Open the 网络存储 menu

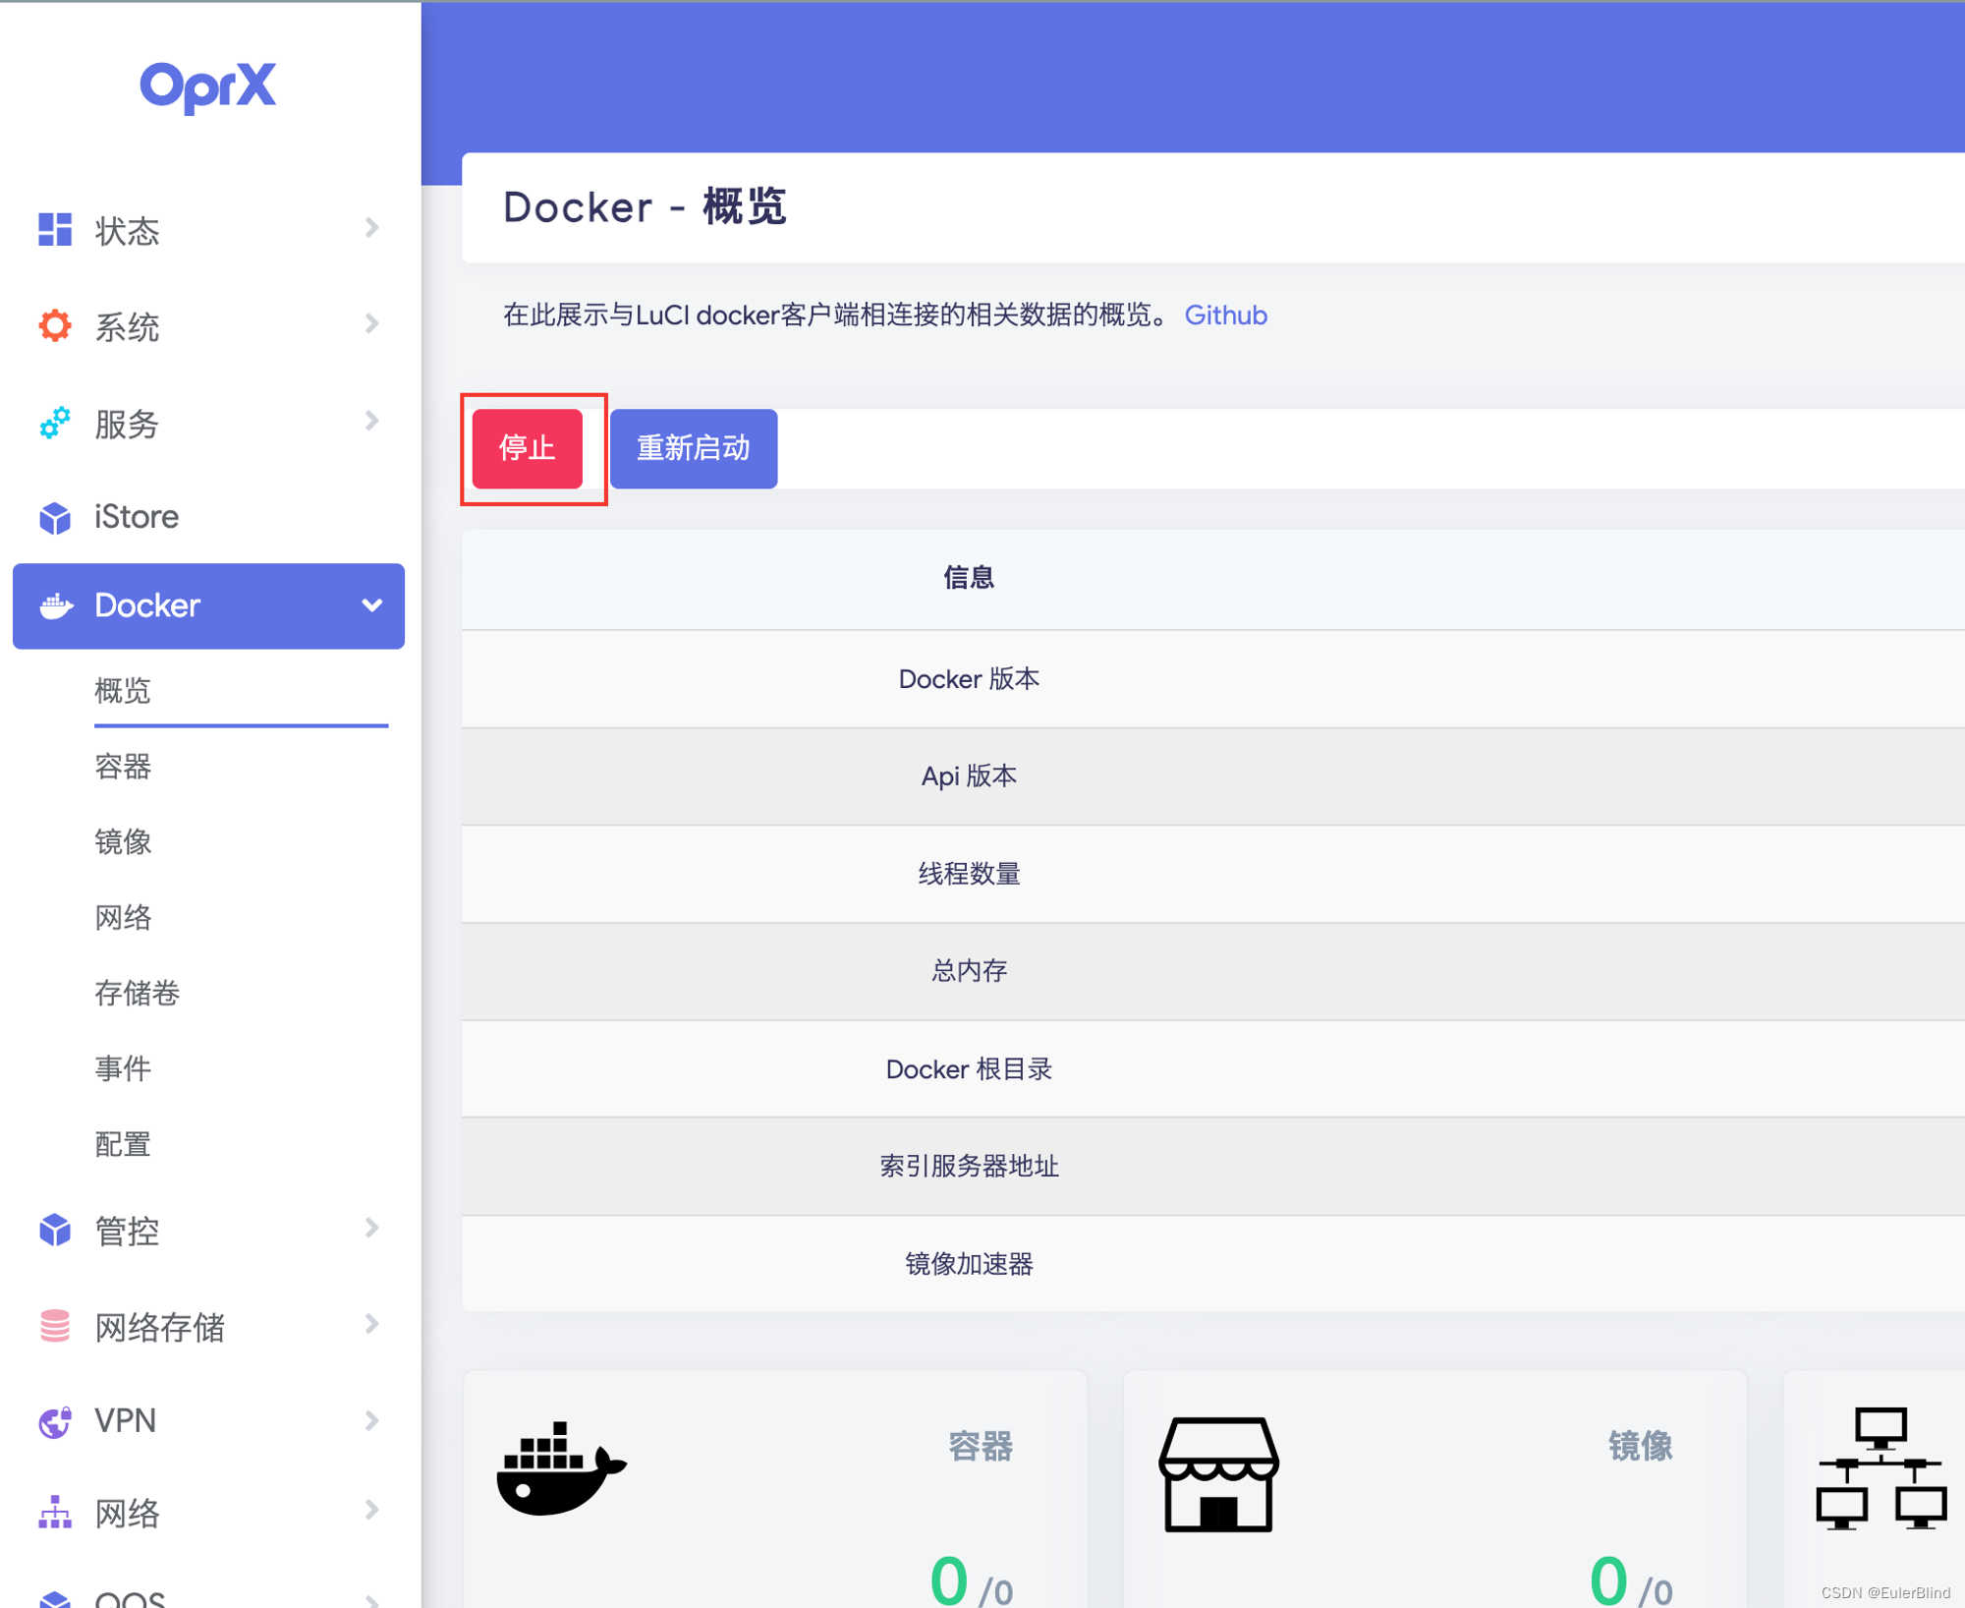coord(208,1326)
